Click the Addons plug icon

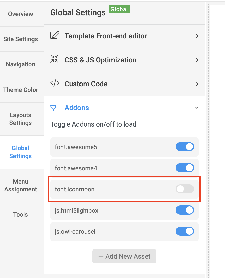click(x=54, y=107)
